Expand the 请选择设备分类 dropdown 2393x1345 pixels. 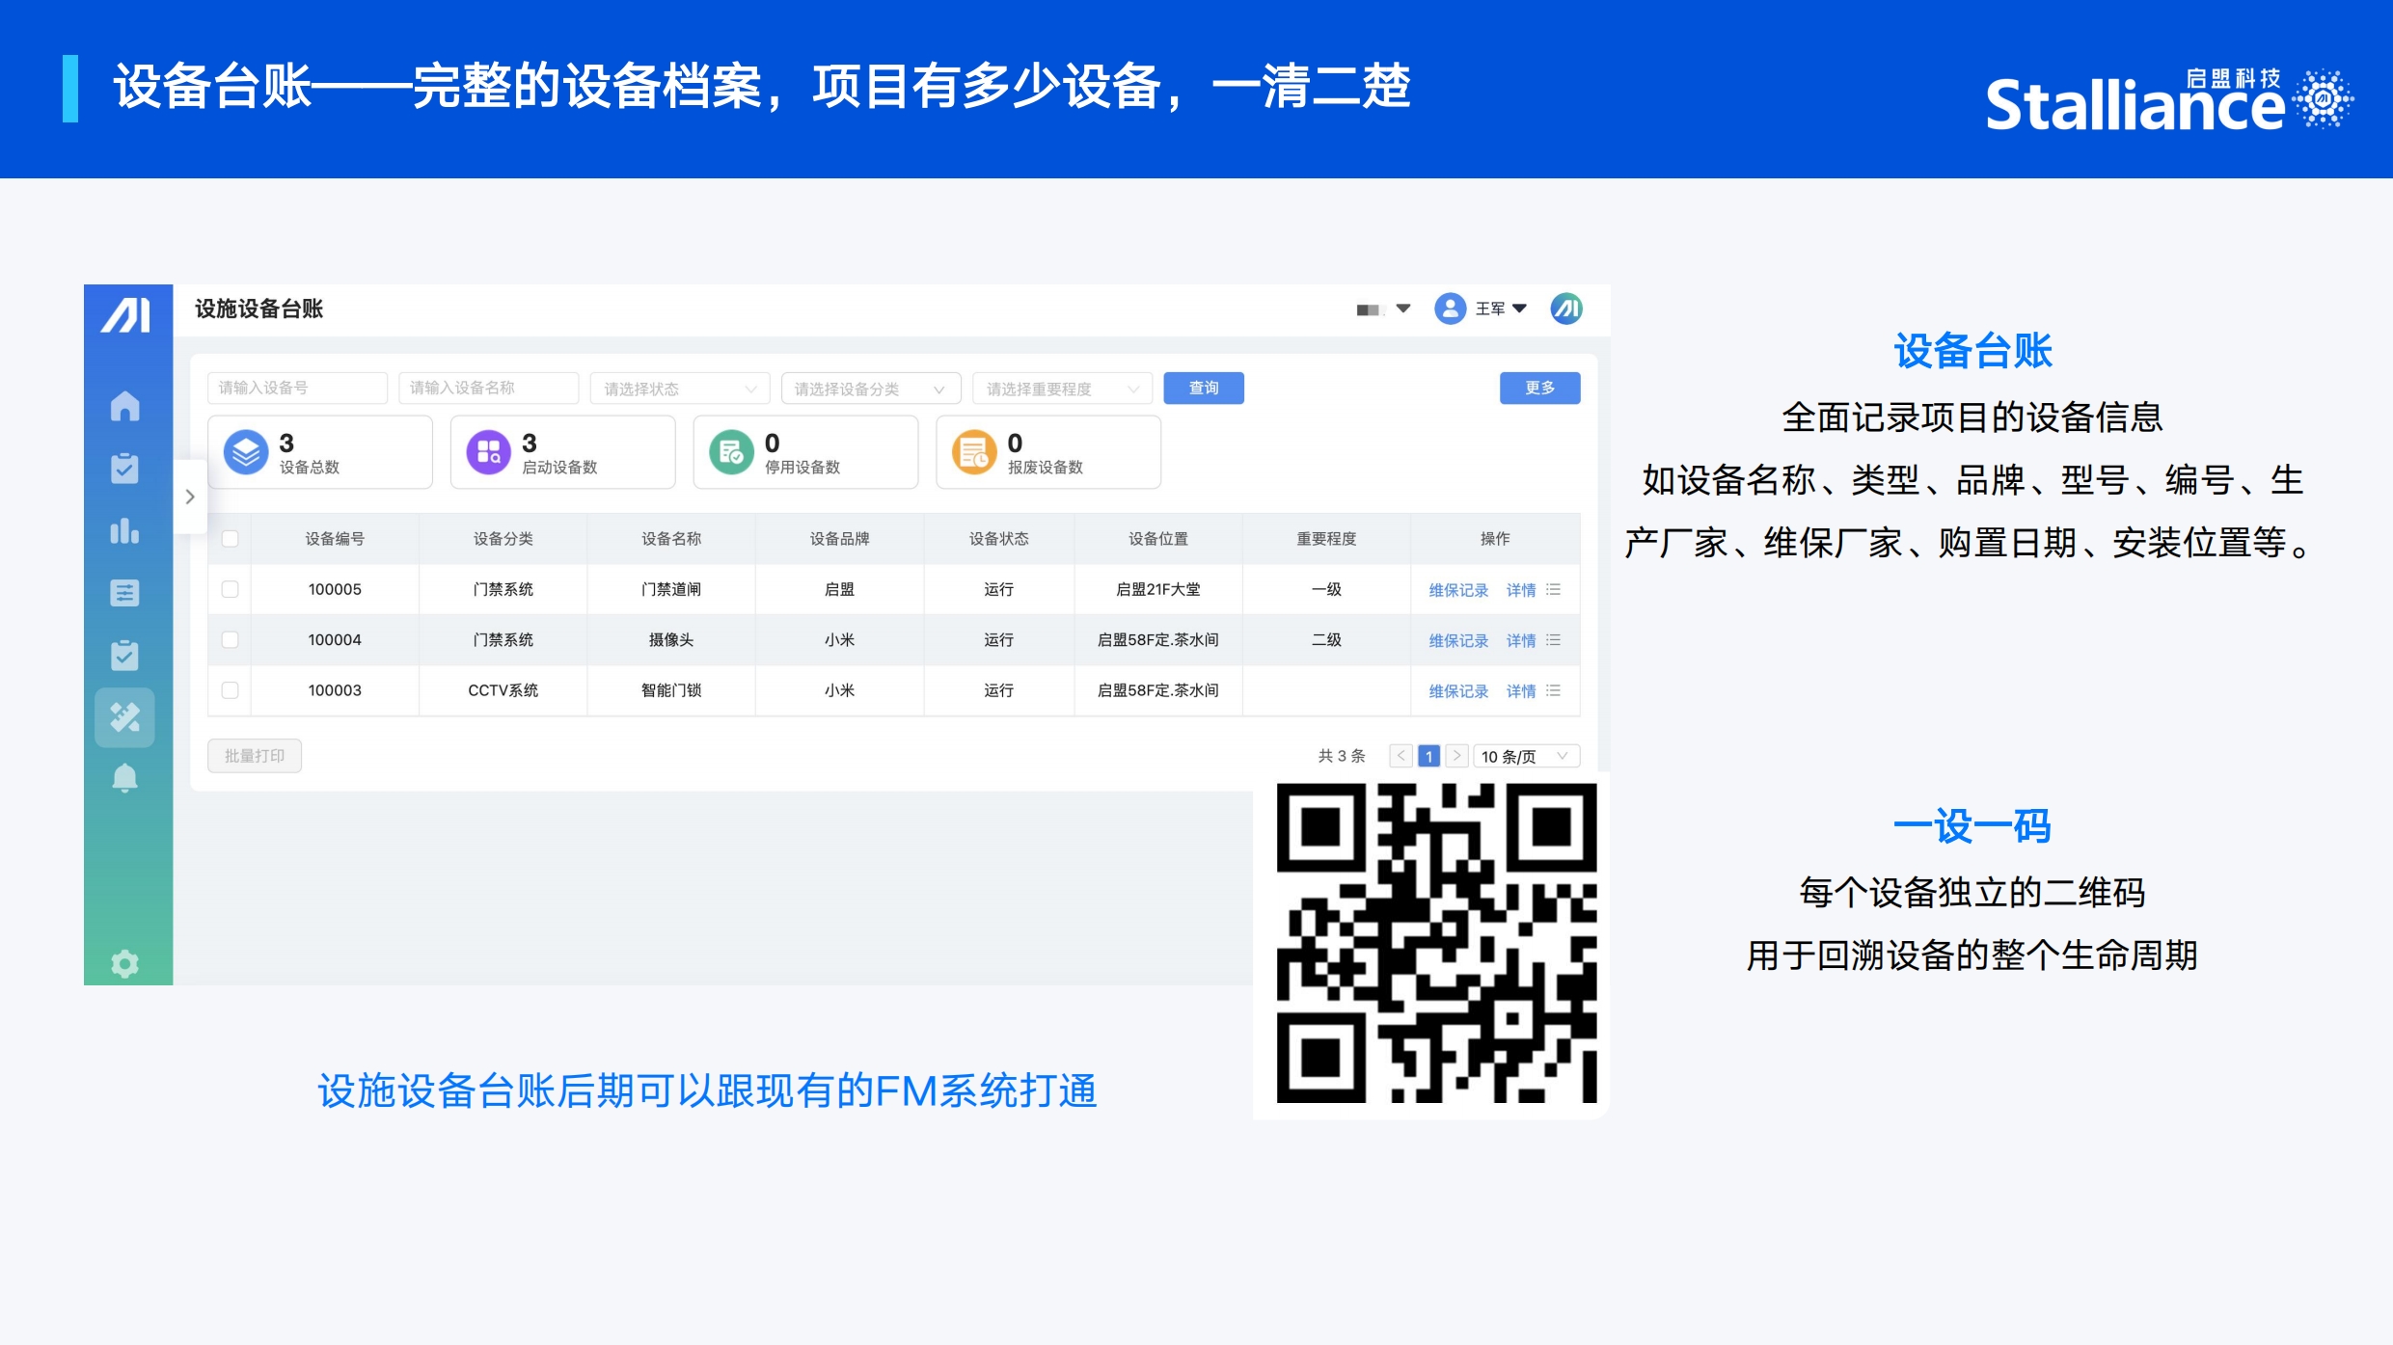point(870,389)
